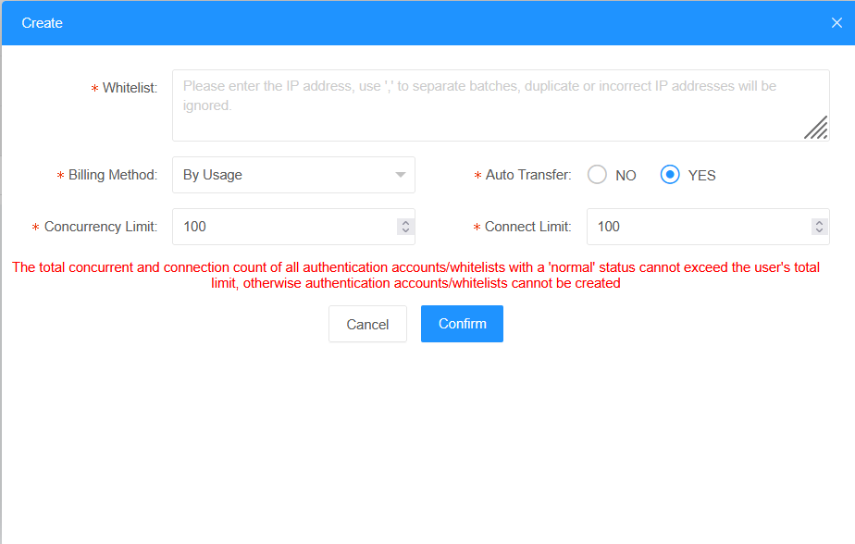Click the Whitelist field label
Image resolution: width=855 pixels, height=544 pixels.
[130, 88]
